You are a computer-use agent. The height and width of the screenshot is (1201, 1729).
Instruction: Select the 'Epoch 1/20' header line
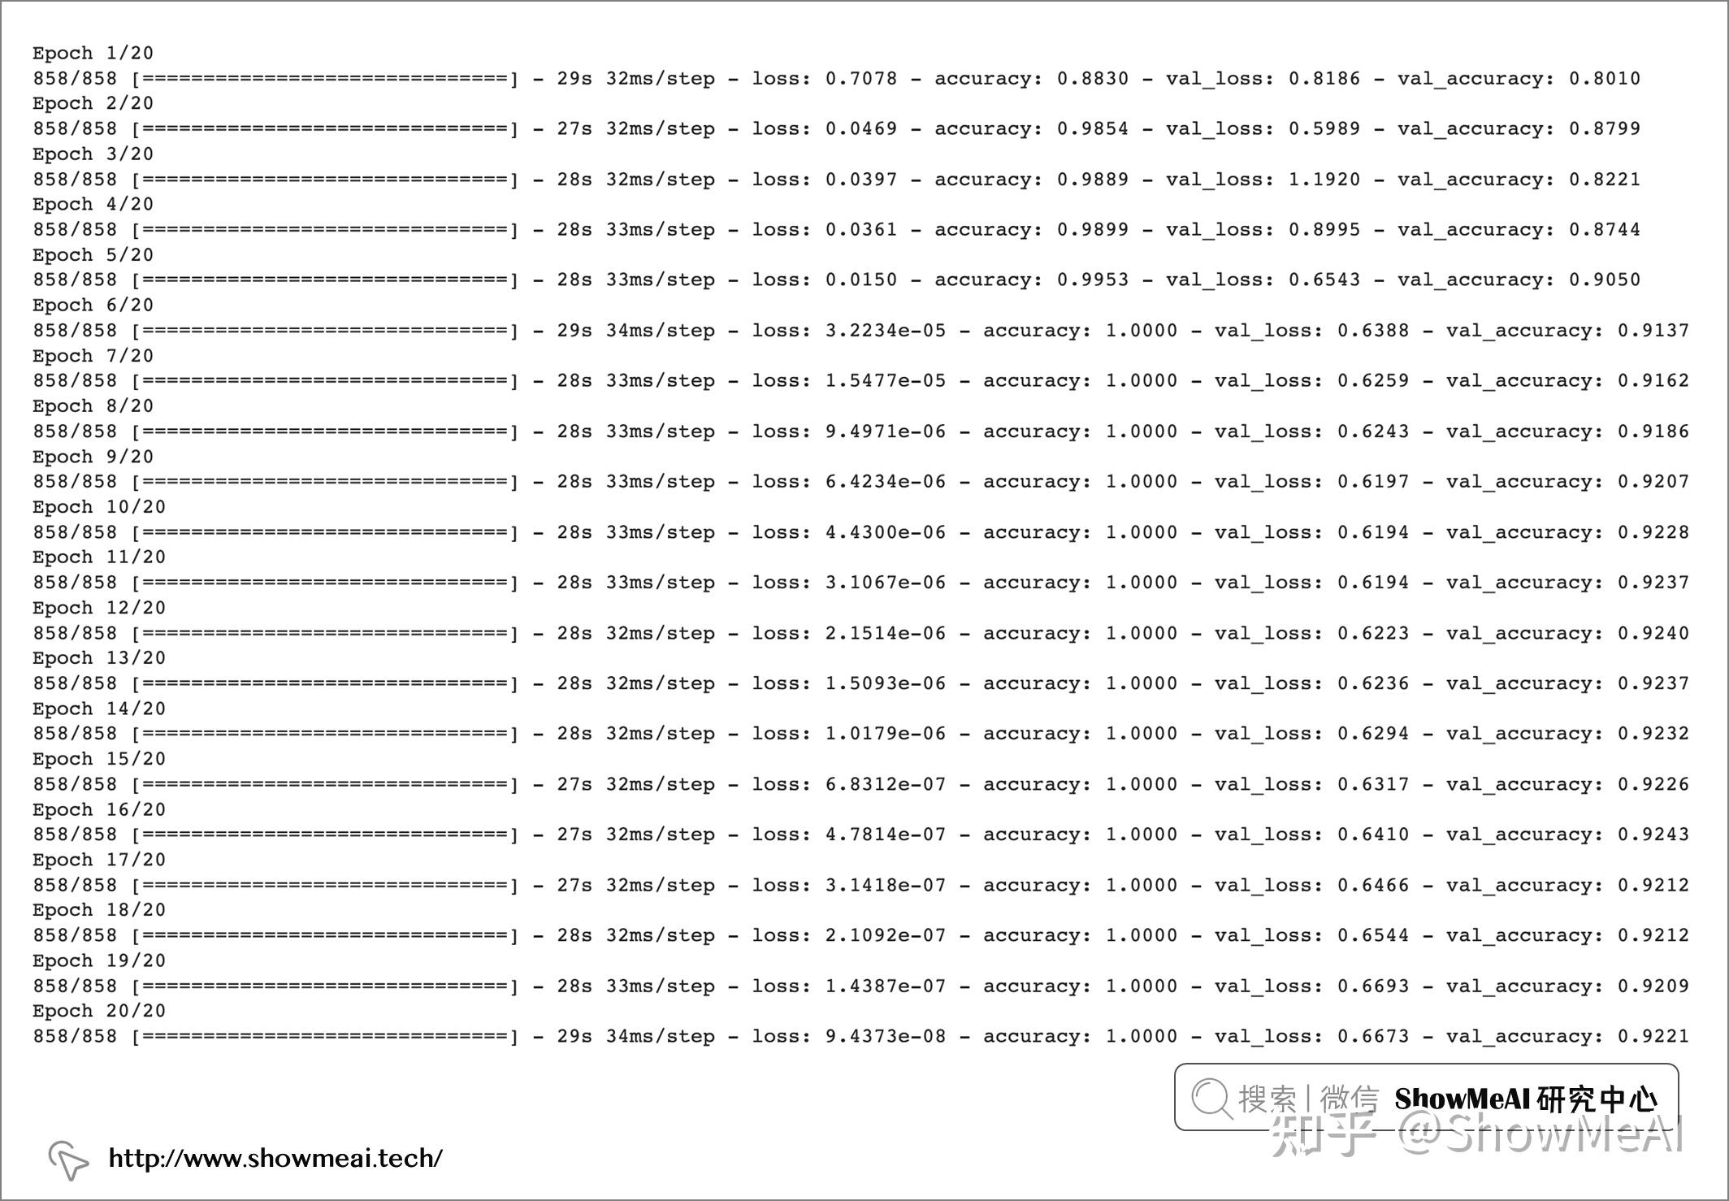[x=93, y=53]
